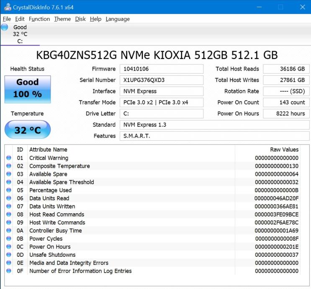This screenshot has width=311, height=289.
Task: Click the status icon beside Critical Warning
Action: [x=9, y=158]
